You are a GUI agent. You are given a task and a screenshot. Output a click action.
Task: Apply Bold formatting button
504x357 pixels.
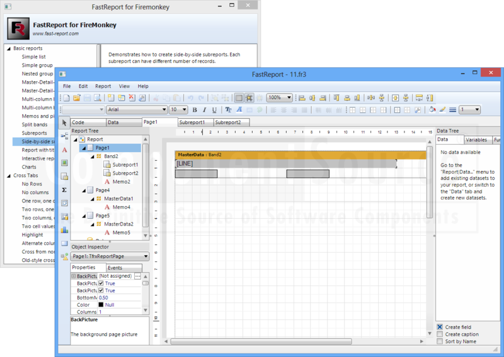[195, 110]
